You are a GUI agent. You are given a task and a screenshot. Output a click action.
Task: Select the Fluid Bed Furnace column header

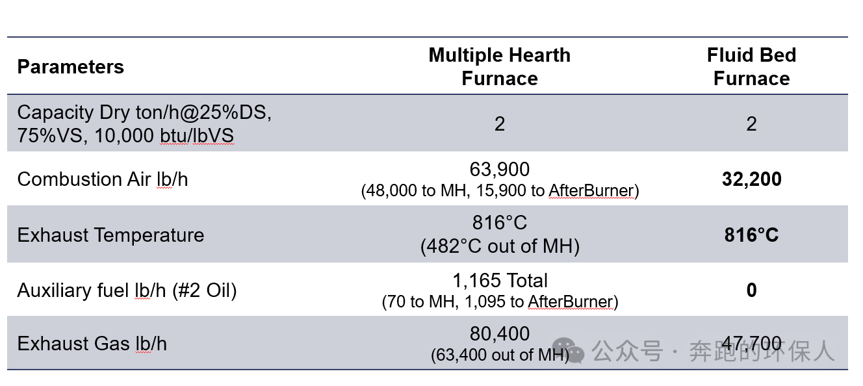[751, 67]
